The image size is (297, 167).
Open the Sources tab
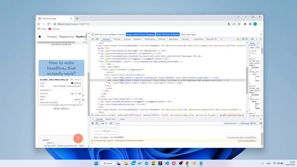pos(127,39)
